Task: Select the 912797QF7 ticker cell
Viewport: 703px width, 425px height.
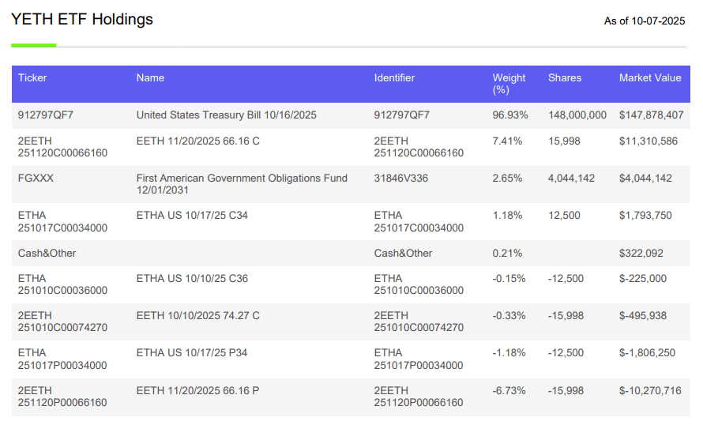Action: click(x=46, y=115)
